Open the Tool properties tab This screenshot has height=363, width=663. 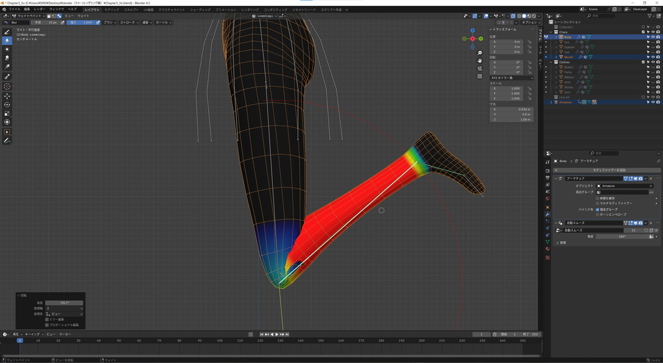pyautogui.click(x=548, y=162)
